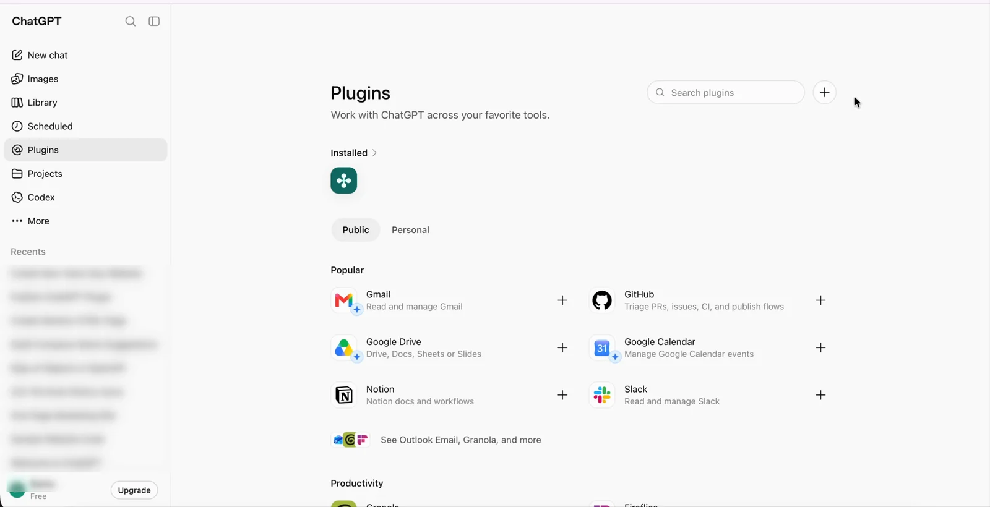Click the Upgrade button
The image size is (990, 507).
134,490
